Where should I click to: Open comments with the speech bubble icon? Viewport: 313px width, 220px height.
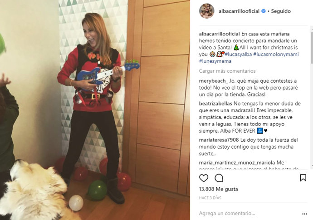[219, 178]
